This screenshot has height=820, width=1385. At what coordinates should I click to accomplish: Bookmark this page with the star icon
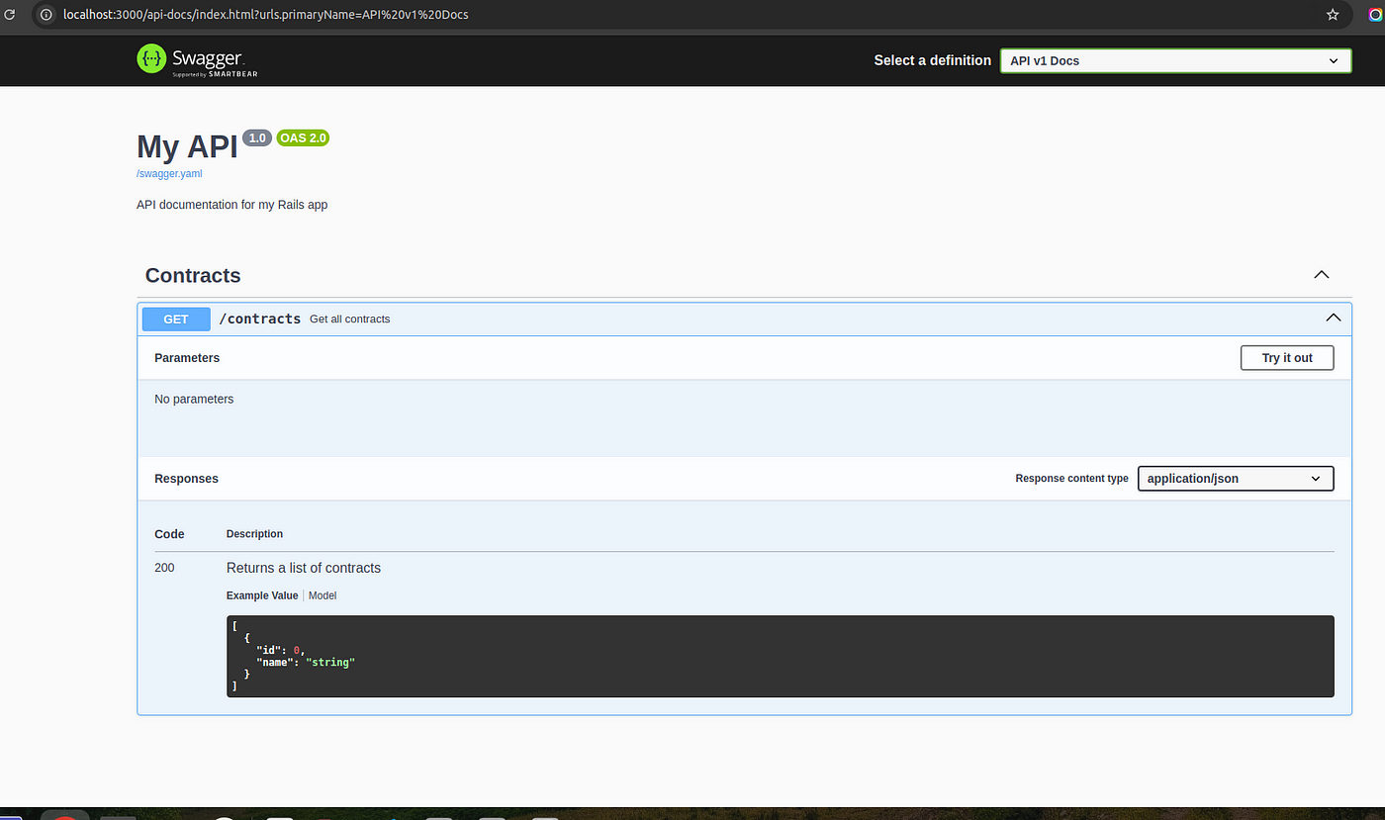click(1333, 15)
